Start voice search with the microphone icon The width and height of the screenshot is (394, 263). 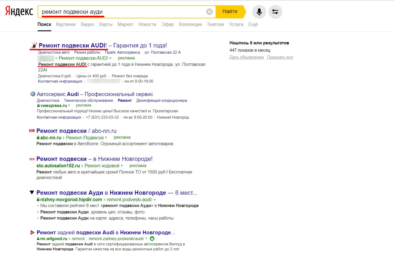pos(259,12)
